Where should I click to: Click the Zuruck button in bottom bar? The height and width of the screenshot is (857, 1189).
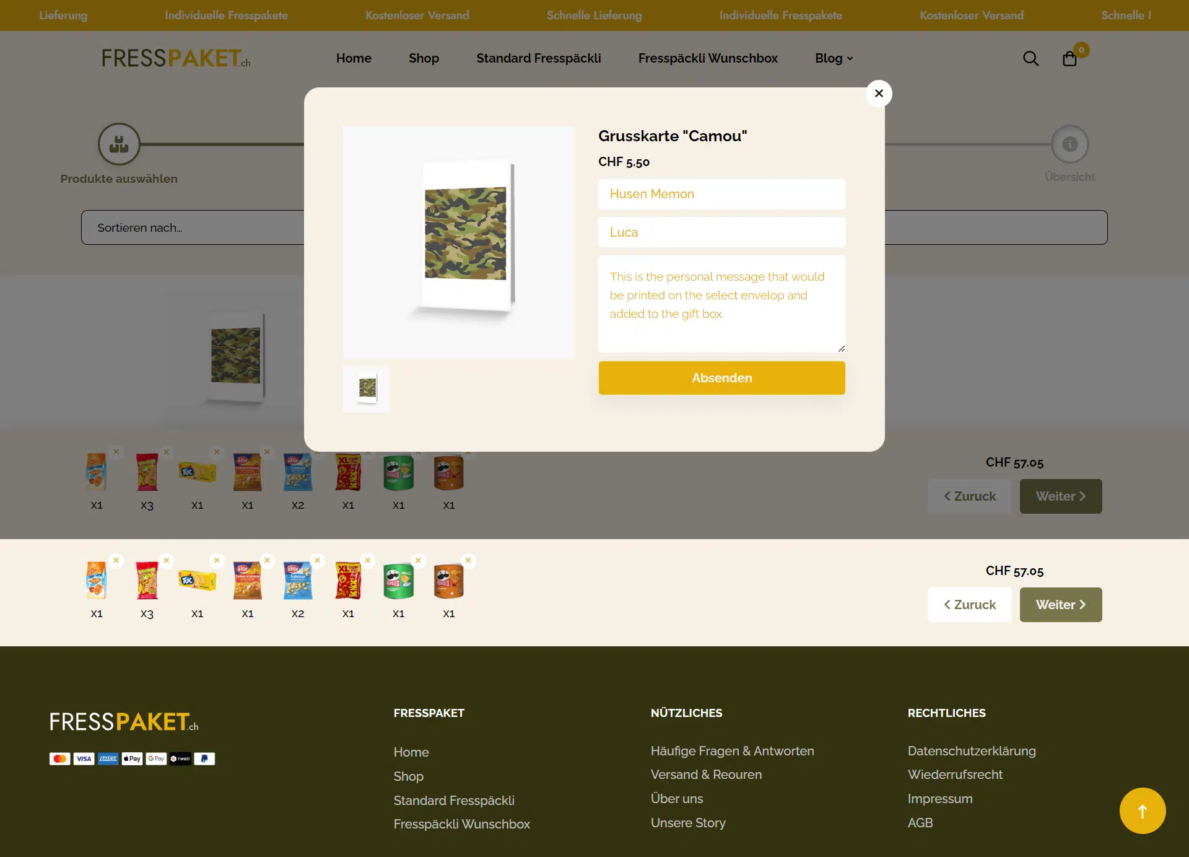[969, 605]
